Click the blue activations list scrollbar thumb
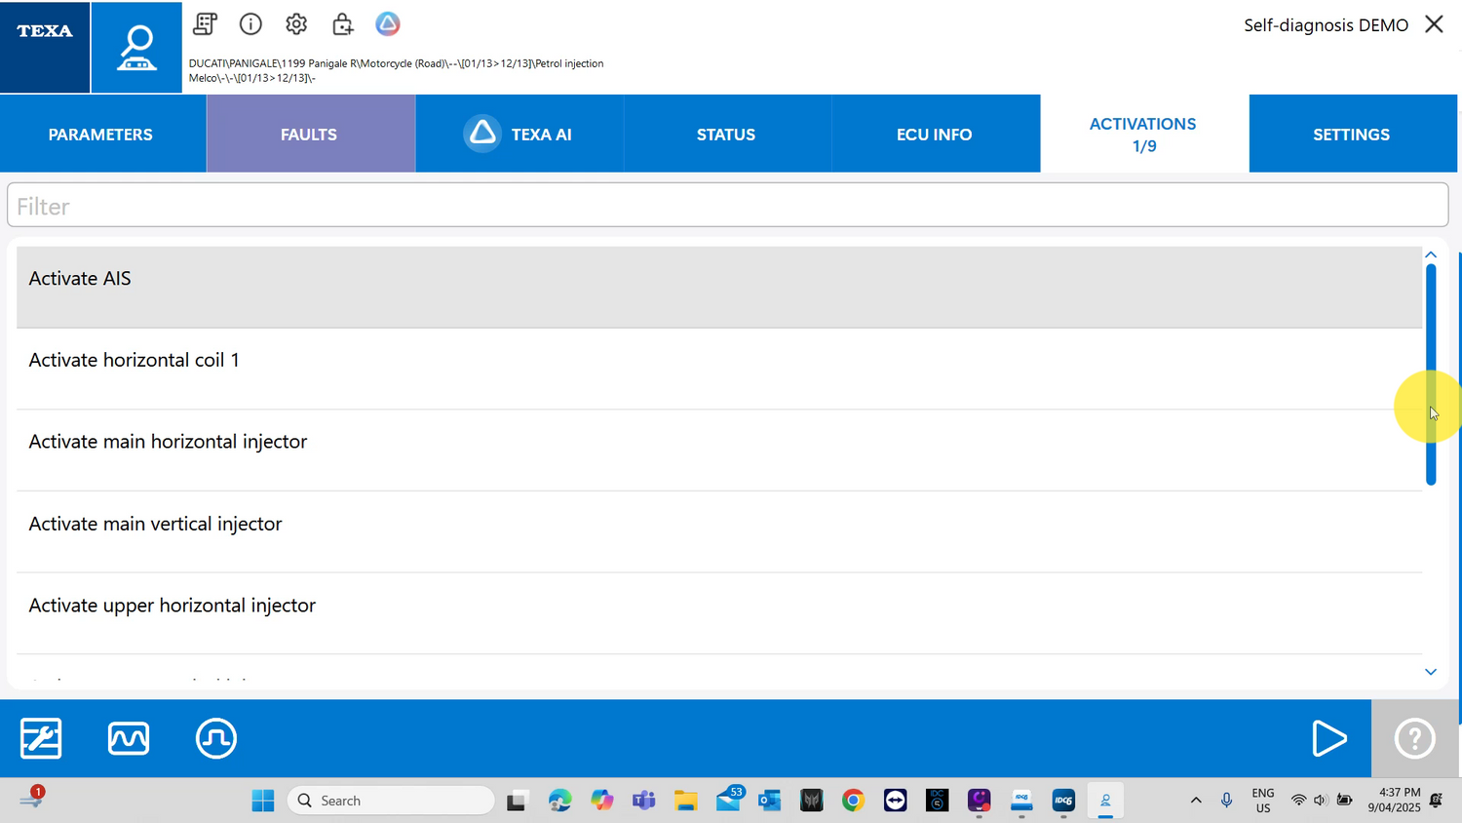This screenshot has width=1462, height=823. pos(1431,374)
